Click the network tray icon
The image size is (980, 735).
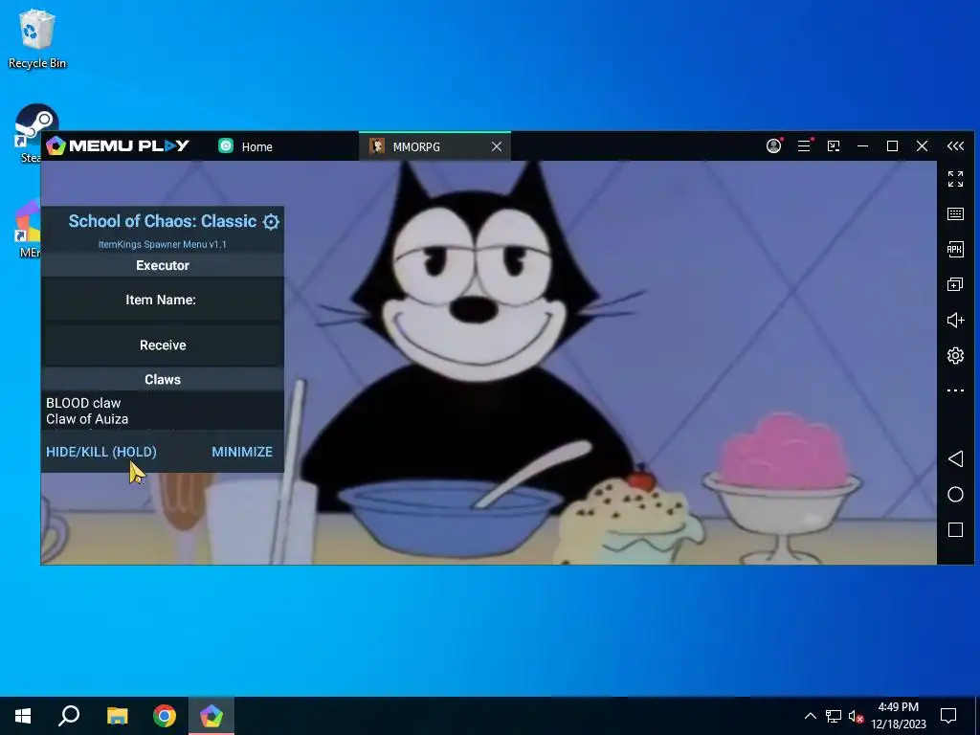834,716
